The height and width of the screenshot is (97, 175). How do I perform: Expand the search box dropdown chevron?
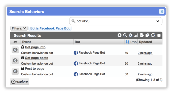pyautogui.click(x=158, y=21)
